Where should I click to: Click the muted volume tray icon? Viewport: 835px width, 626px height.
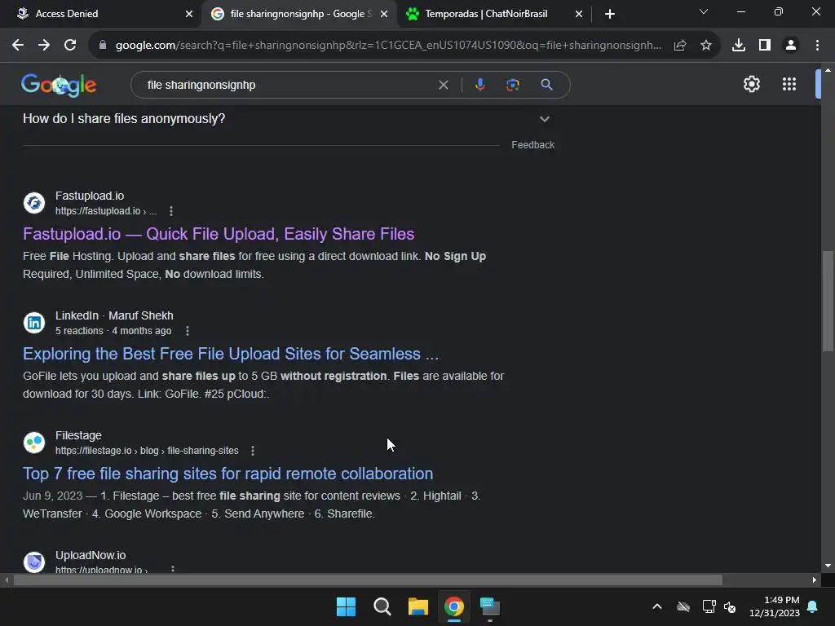(730, 606)
